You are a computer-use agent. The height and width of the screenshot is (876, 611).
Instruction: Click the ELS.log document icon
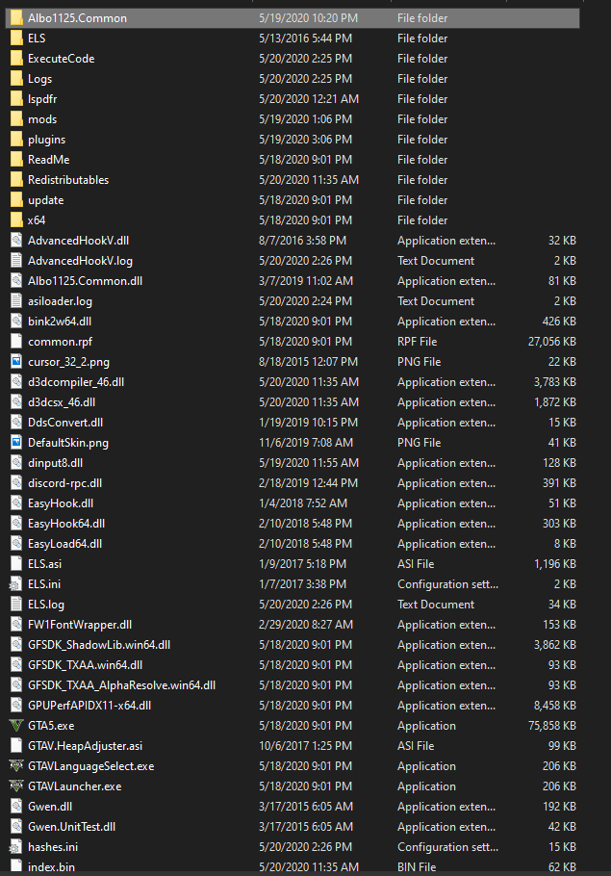click(16, 605)
